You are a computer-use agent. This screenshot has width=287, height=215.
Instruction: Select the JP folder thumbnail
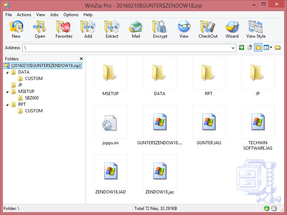point(258,73)
